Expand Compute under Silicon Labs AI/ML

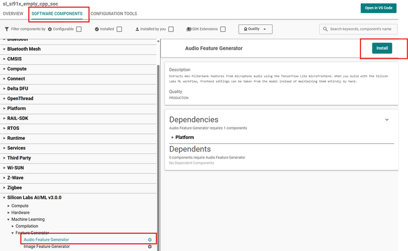pos(8,206)
